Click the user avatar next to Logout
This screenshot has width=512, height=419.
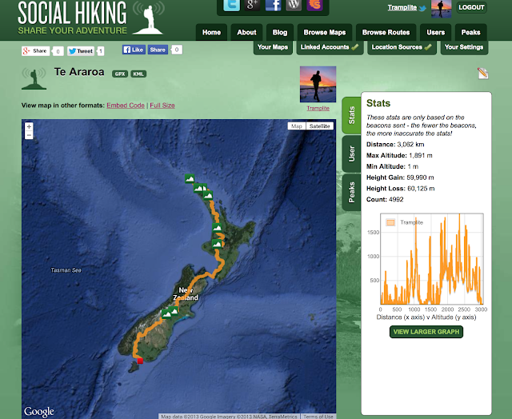tap(441, 9)
